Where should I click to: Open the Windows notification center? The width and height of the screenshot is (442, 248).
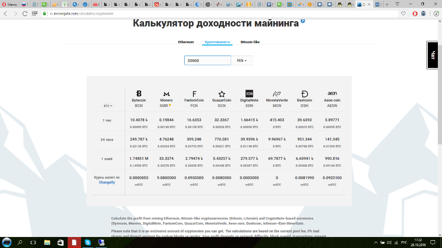(x=433, y=242)
